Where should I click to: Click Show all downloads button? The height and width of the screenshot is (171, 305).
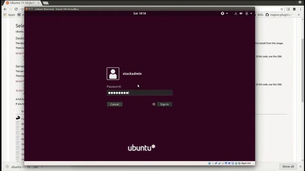pos(288,167)
